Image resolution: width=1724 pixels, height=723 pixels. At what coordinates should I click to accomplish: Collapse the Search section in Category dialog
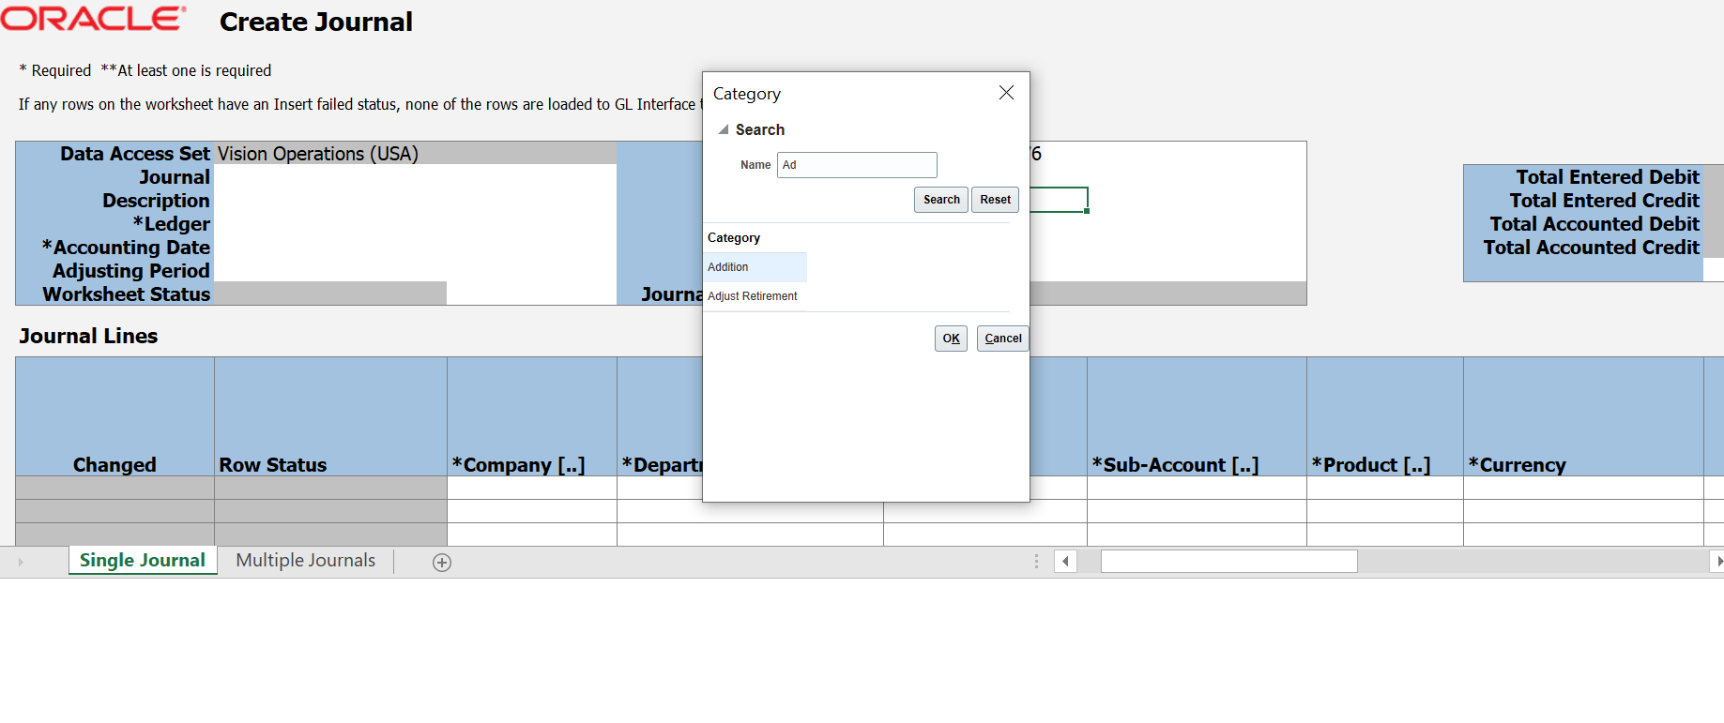point(724,129)
